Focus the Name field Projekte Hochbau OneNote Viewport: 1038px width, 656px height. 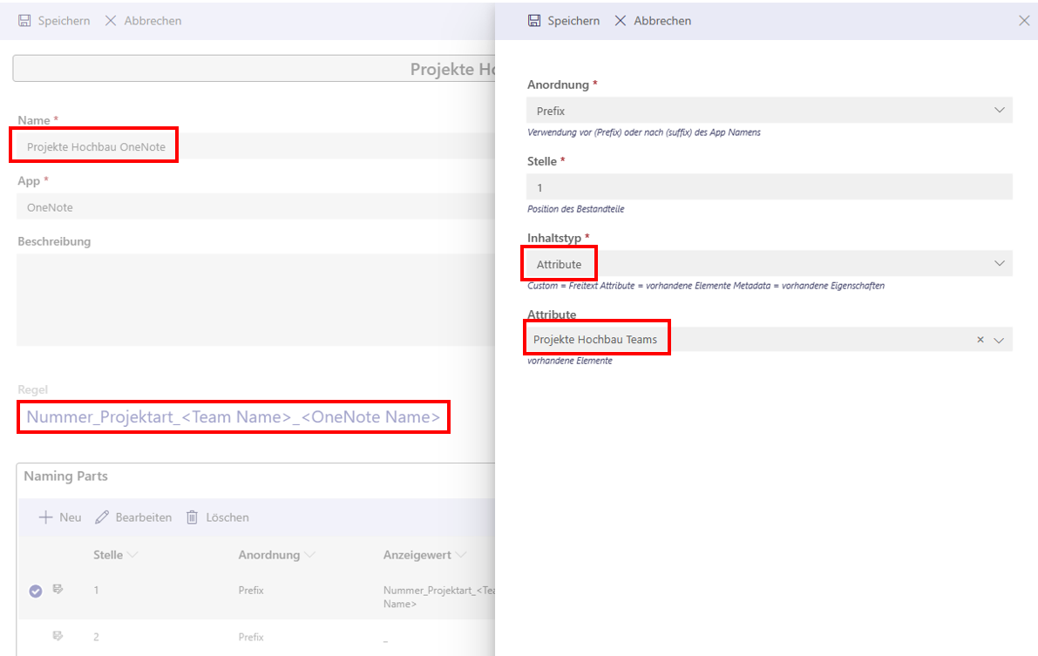255,146
